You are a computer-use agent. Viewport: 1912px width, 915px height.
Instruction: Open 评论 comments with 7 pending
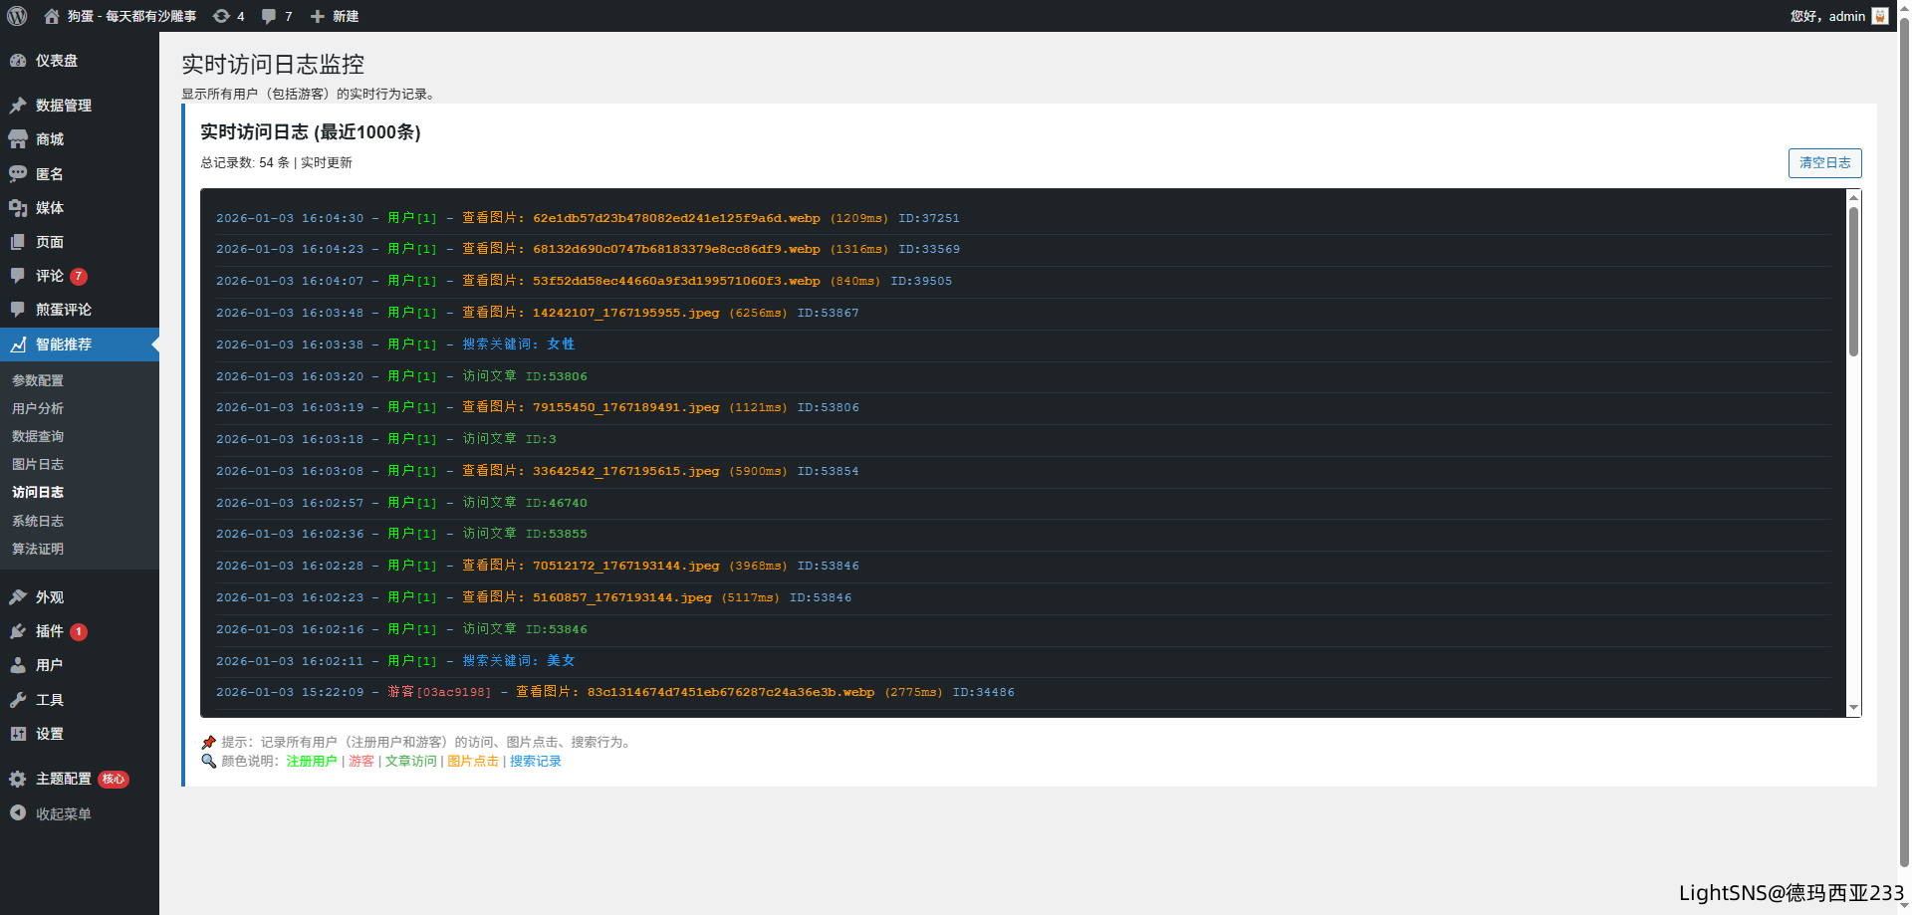[x=50, y=276]
